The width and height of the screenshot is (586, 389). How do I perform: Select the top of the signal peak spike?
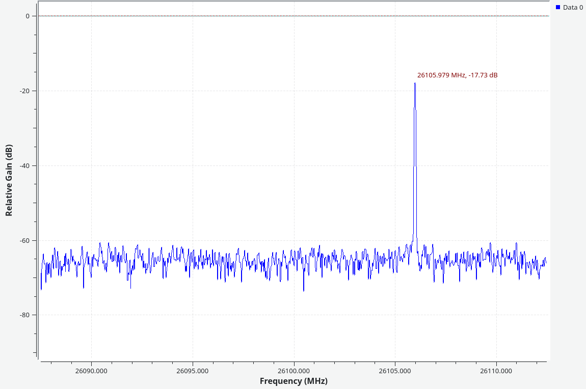(x=415, y=84)
